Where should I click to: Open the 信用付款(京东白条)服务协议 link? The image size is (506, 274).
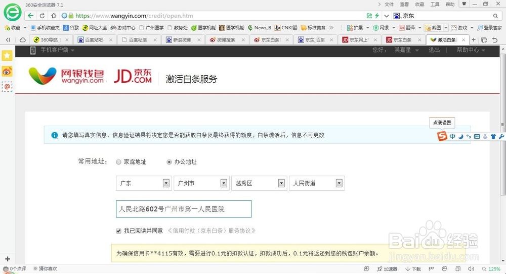click(212, 231)
